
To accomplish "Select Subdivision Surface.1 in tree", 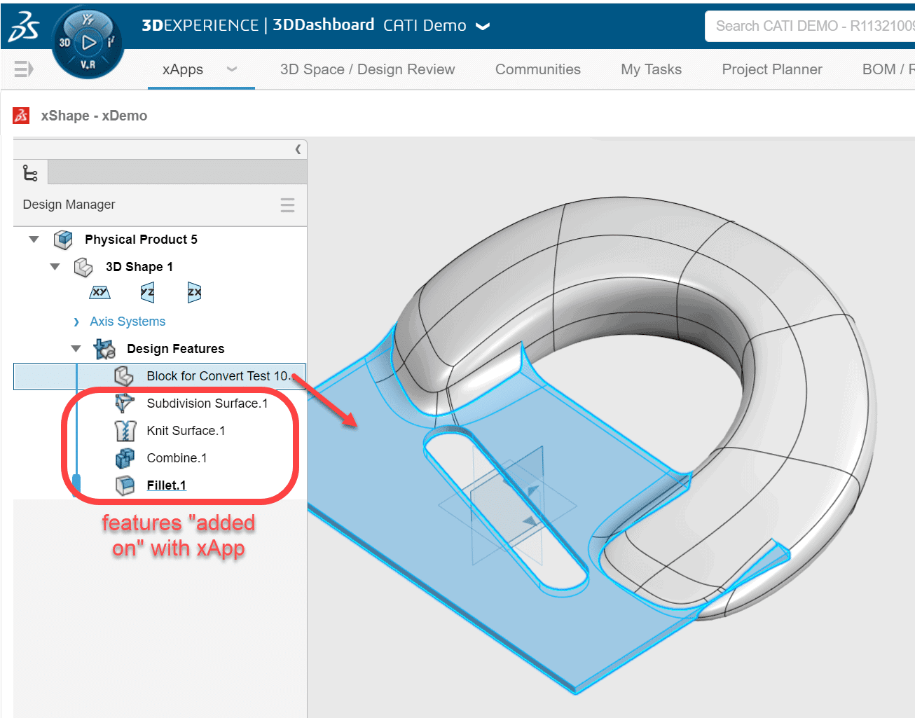I will tap(207, 403).
